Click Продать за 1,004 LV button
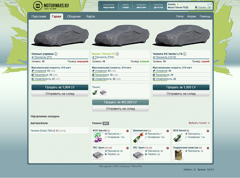 tap(60, 87)
